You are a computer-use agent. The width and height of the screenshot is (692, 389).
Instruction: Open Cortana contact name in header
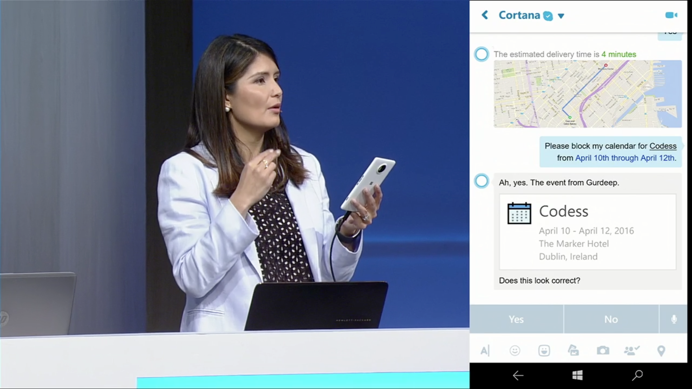tap(519, 15)
